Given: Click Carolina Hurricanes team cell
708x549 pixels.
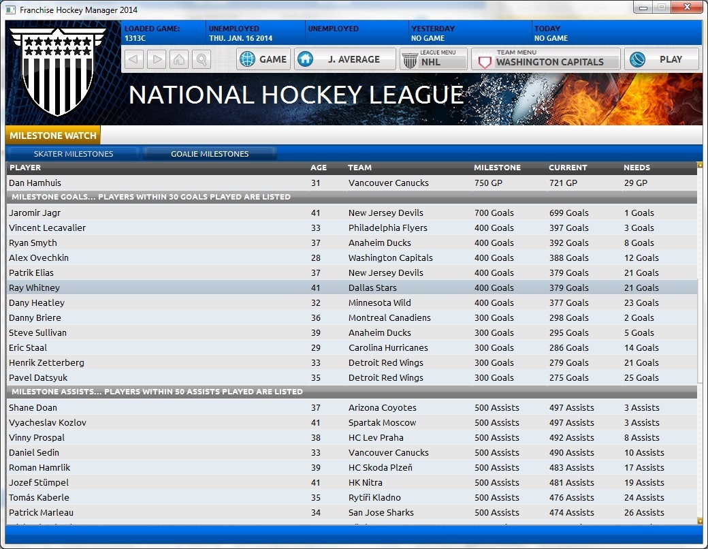Looking at the screenshot, I should pos(388,347).
